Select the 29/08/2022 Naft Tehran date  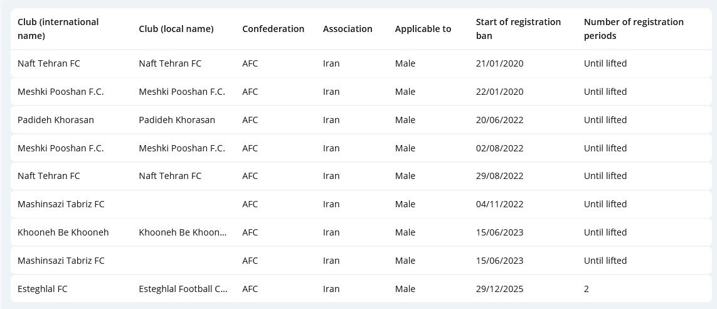coord(499,176)
